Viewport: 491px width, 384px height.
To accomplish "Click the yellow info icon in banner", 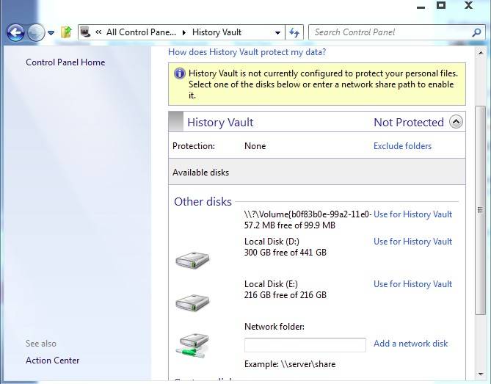I will pos(179,73).
